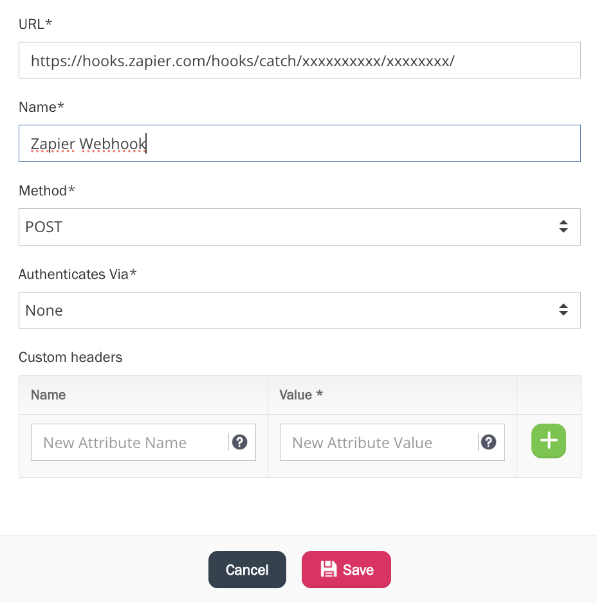Viewport: 597px width, 603px height.
Task: Click help icon beside New Attribute Name
Action: 240,442
